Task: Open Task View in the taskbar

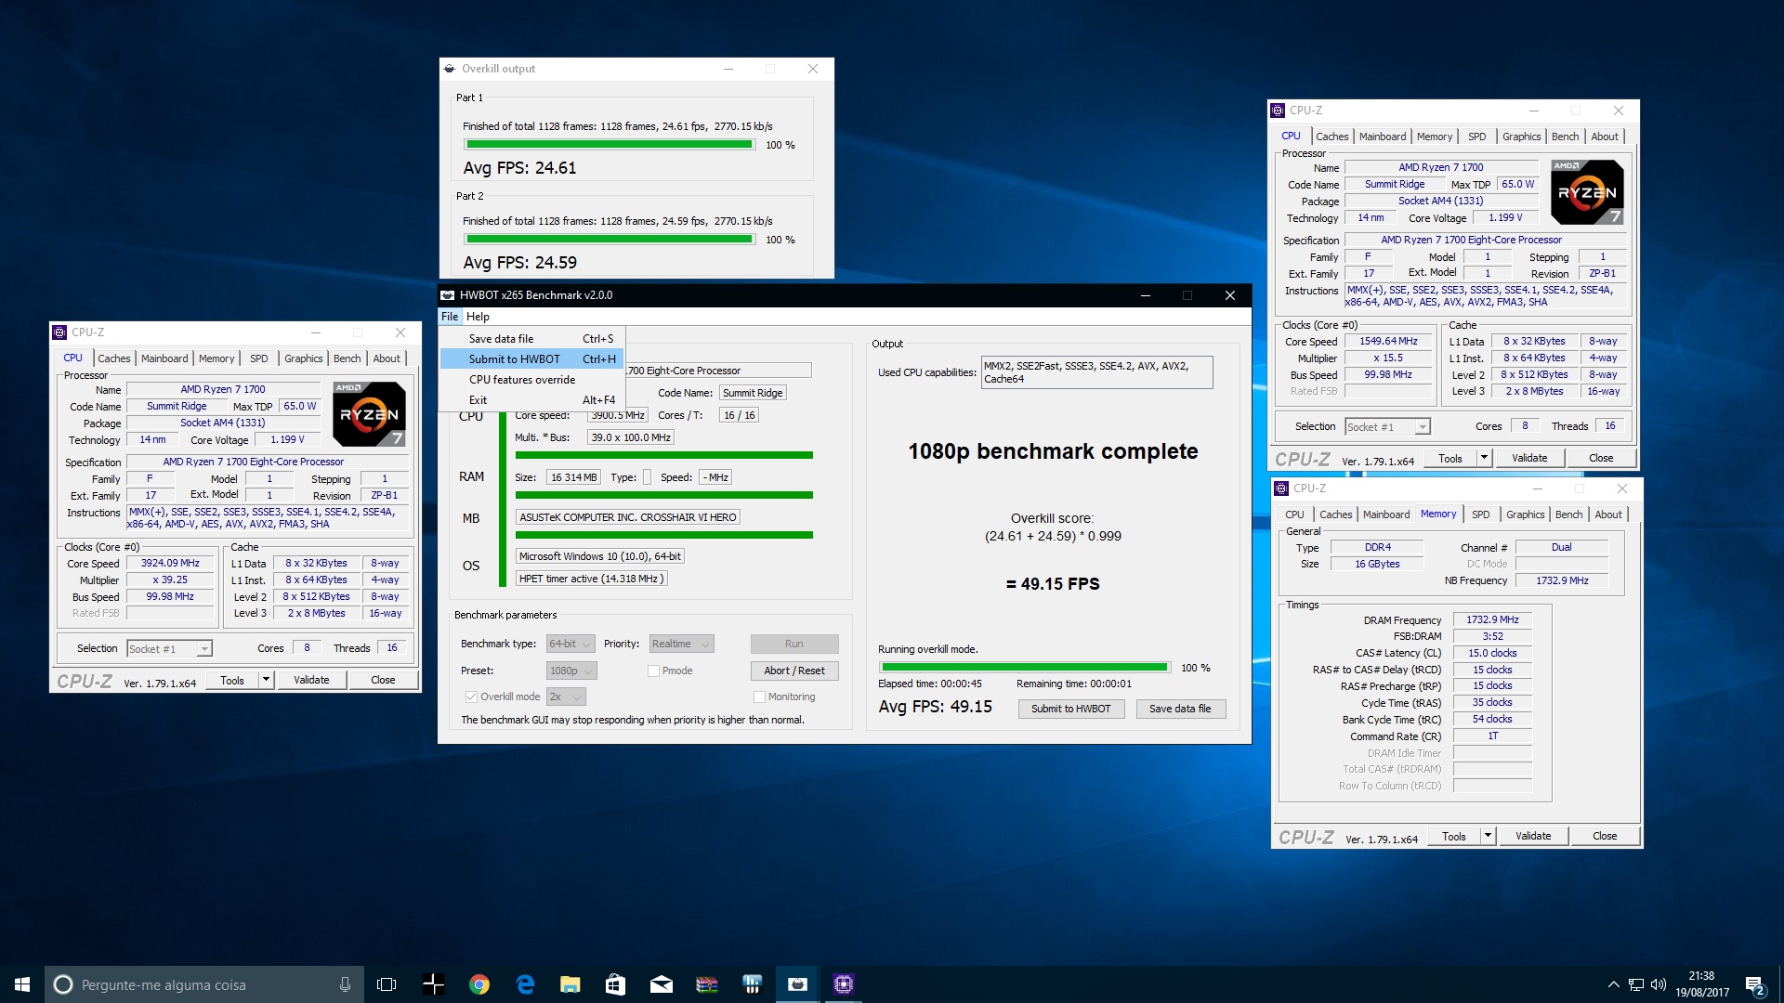Action: [x=387, y=984]
